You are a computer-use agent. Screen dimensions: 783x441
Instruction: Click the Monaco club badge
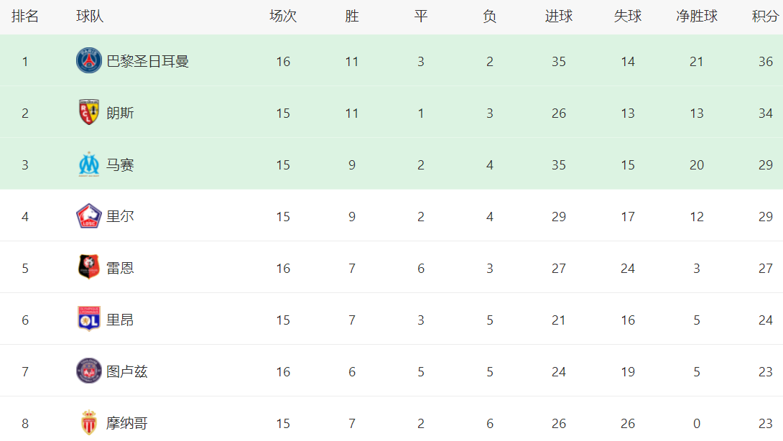click(x=89, y=423)
